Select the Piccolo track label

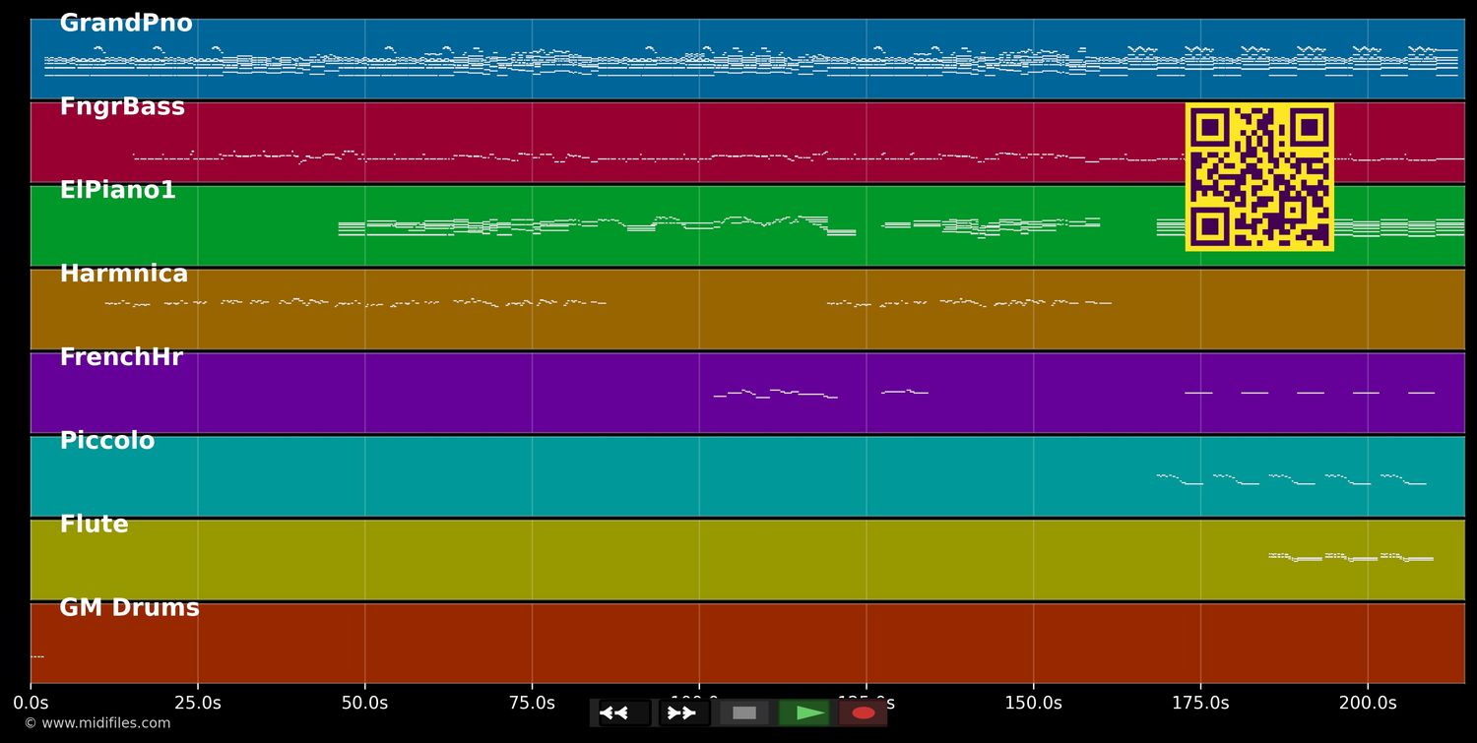(107, 442)
